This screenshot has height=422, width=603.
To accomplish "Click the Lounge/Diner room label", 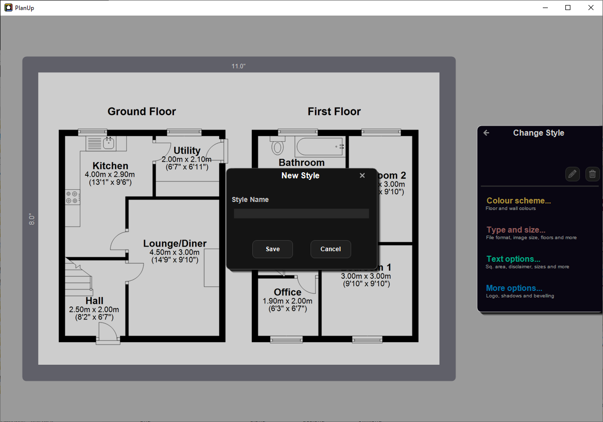I will pos(175,244).
